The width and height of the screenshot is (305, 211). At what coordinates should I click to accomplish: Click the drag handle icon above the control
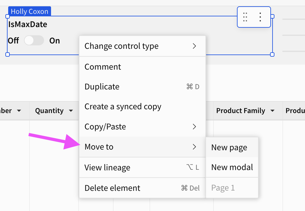pyautogui.click(x=245, y=17)
